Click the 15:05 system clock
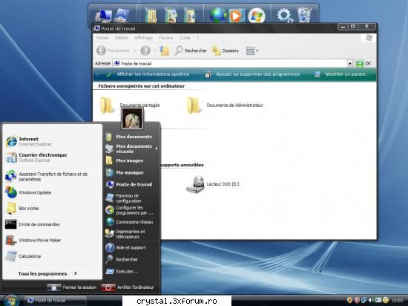408x306 pixels. (x=397, y=301)
